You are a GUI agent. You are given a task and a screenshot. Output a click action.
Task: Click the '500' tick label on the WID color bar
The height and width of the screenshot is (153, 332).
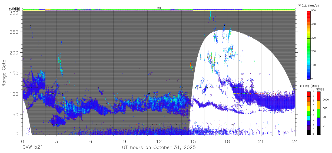[314, 11]
